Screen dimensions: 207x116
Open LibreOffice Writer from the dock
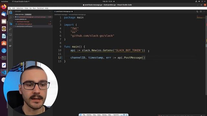pos(4,36)
